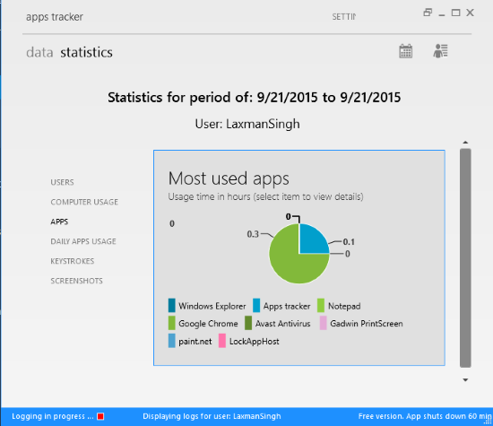Switch to the data tab
The height and width of the screenshot is (426, 493).
[x=39, y=53]
